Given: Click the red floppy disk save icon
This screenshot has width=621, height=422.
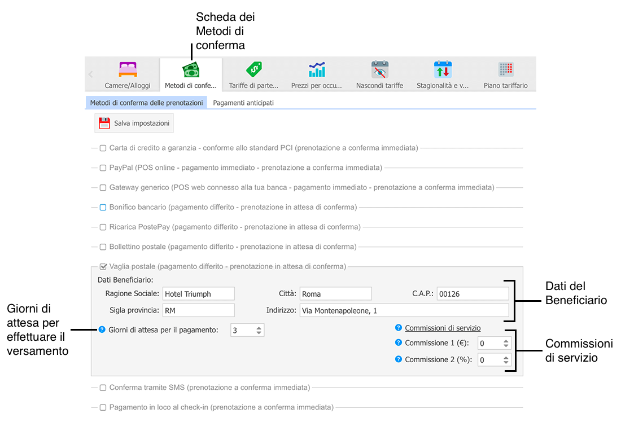Looking at the screenshot, I should tap(104, 123).
